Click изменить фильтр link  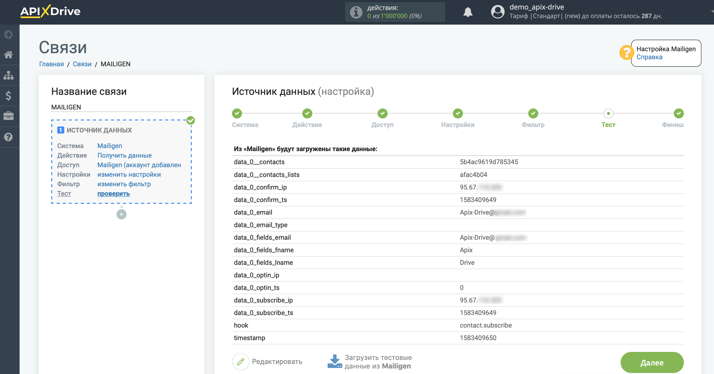pyautogui.click(x=124, y=184)
